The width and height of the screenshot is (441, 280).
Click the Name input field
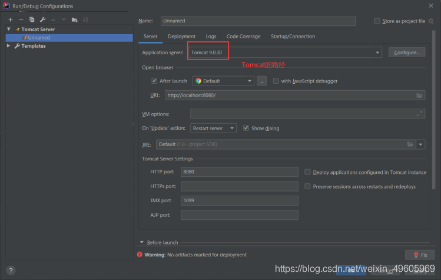pyautogui.click(x=258, y=21)
